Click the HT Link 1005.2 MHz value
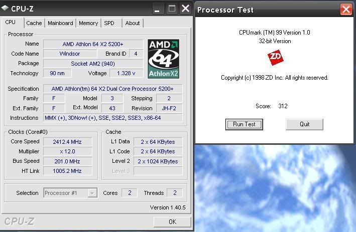Image resolution: width=356 pixels, height=232 pixels. (x=67, y=171)
